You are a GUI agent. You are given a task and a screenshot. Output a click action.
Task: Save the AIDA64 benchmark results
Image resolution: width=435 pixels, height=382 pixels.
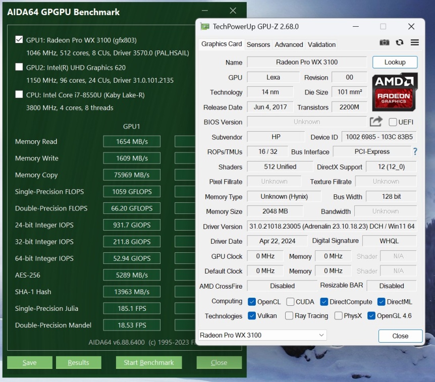click(29, 362)
